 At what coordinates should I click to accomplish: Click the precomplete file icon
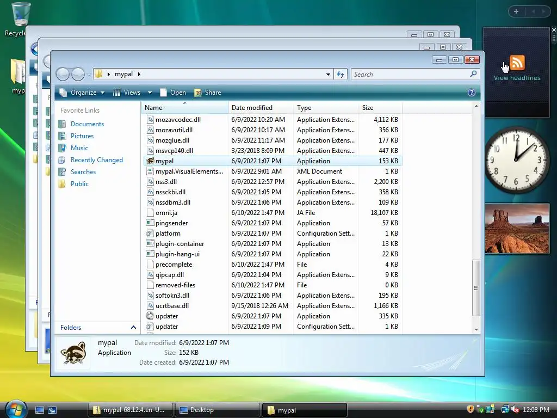(150, 265)
